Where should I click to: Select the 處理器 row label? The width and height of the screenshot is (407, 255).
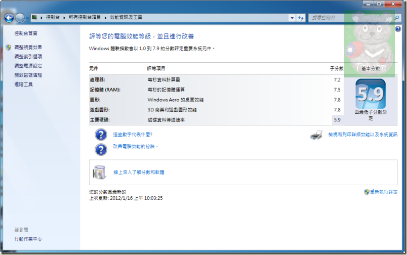97,79
